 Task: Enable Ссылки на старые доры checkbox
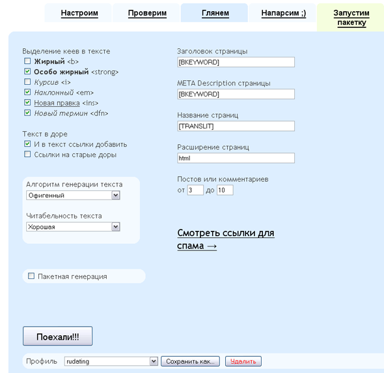[27, 154]
